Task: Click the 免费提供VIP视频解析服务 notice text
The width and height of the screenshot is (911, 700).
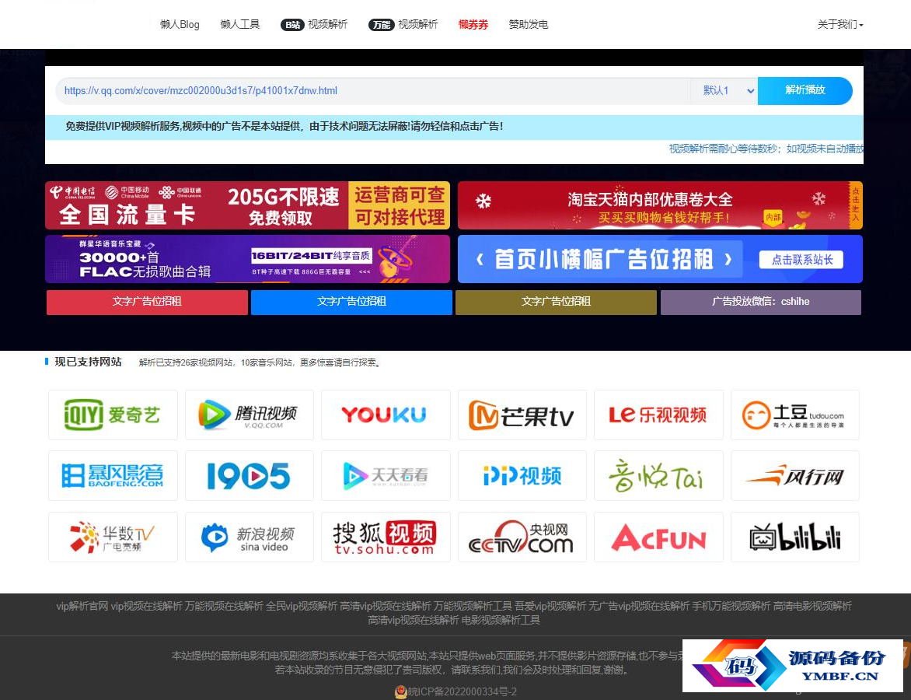Action: point(284,126)
